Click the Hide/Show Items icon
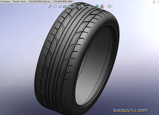The width and height of the screenshot is (159, 115). [x=90, y=6]
